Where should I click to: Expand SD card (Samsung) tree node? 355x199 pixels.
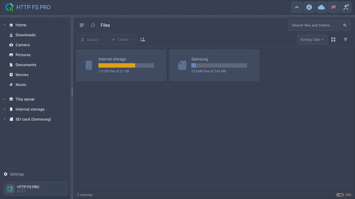pyautogui.click(x=4, y=119)
